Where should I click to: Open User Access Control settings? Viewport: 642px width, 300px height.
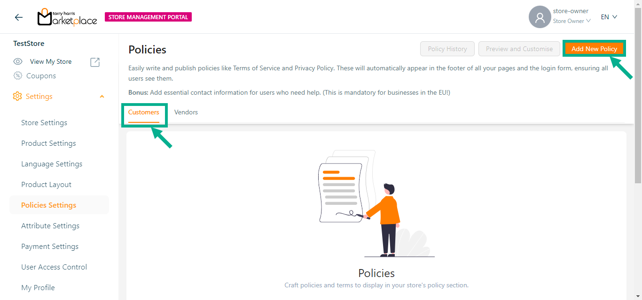(54, 267)
